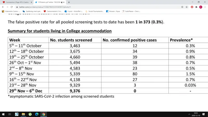Open the Chrome profile avatar
208x117 pixels.
click(x=201, y=7)
